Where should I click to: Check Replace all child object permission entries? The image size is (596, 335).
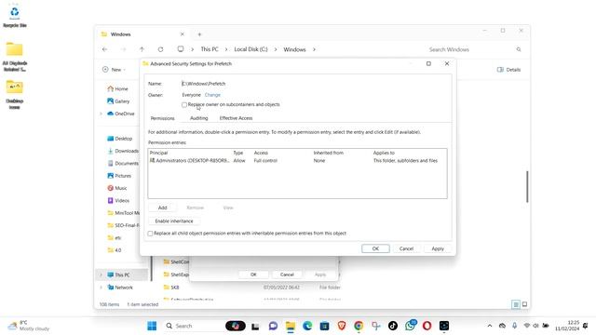tap(150, 234)
